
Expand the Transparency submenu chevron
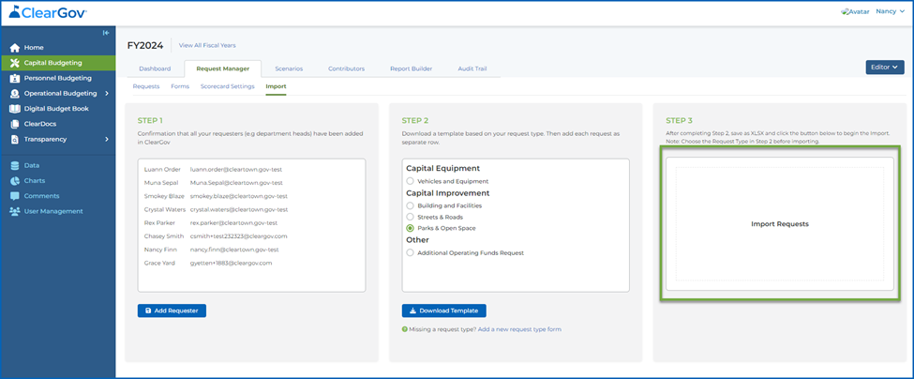[107, 140]
